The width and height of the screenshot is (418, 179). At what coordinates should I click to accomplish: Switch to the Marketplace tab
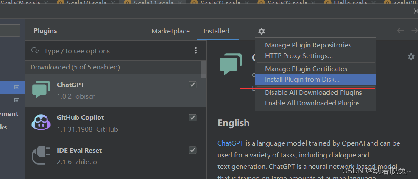pos(170,31)
